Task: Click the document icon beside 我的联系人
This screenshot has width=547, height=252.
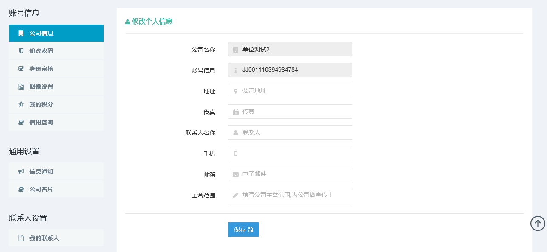Action: pos(21,238)
